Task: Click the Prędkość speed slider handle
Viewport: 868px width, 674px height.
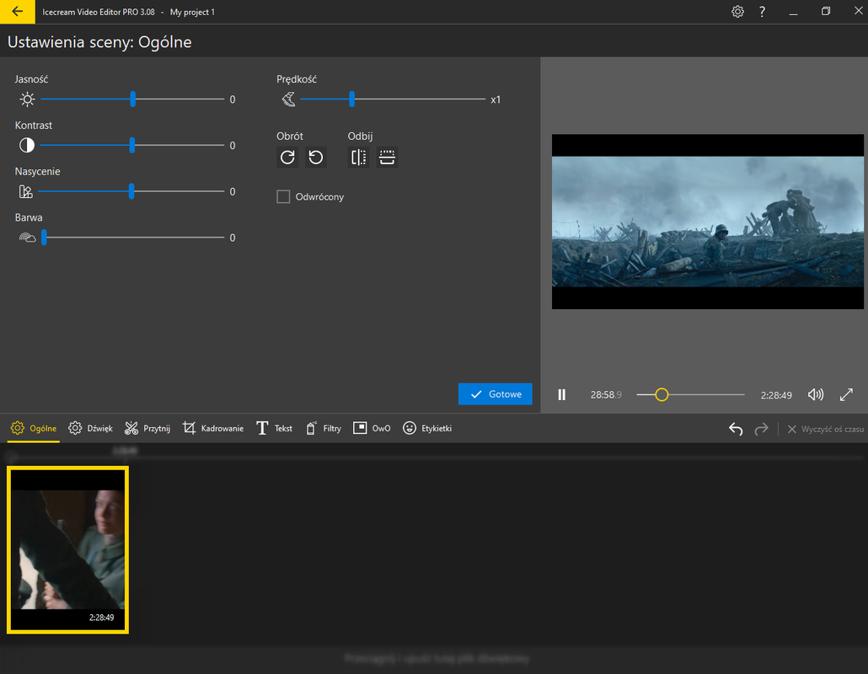Action: pos(352,99)
